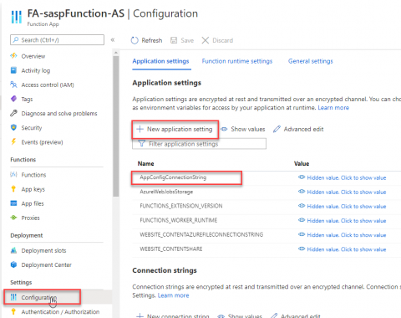Switch to General settings tab
The image size is (401, 318).
point(311,61)
